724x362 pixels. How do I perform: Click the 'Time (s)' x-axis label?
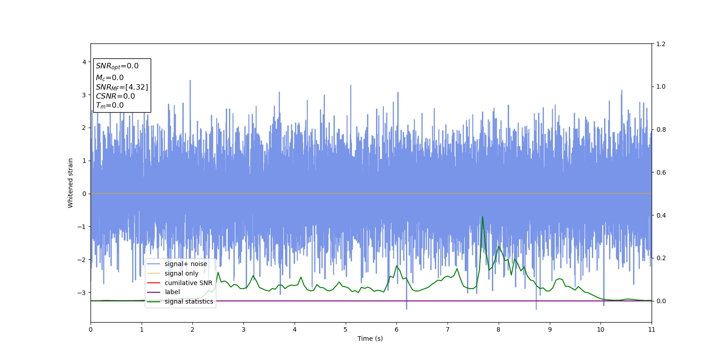[x=370, y=338]
